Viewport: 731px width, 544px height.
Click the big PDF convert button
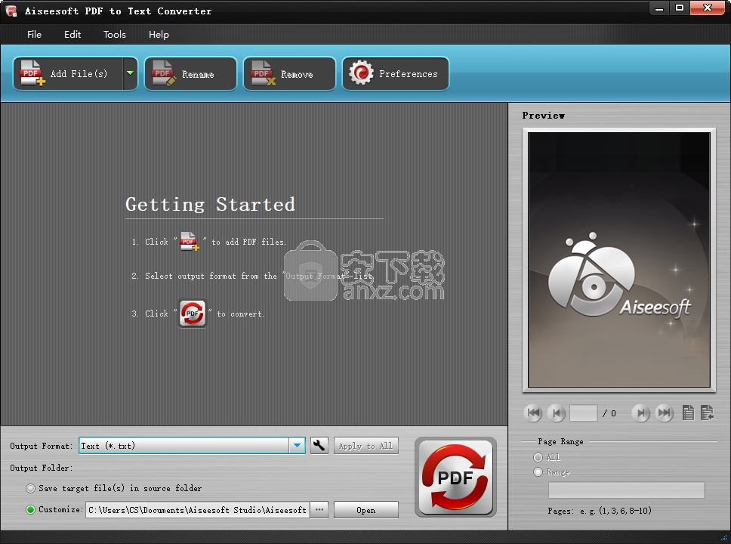coord(455,478)
